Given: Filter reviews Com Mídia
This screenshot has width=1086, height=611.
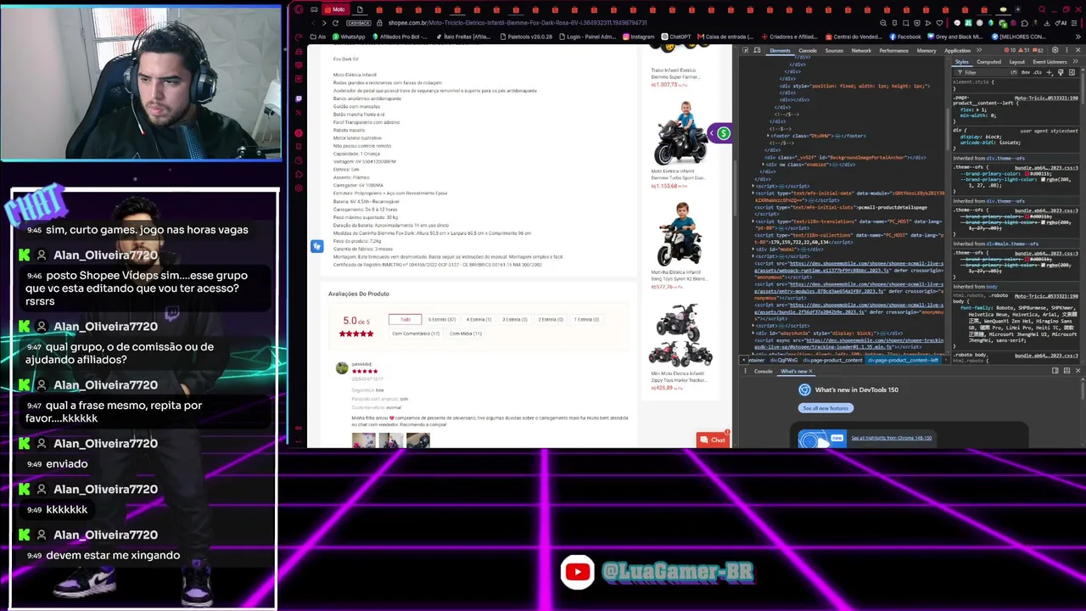Looking at the screenshot, I should click(x=466, y=334).
